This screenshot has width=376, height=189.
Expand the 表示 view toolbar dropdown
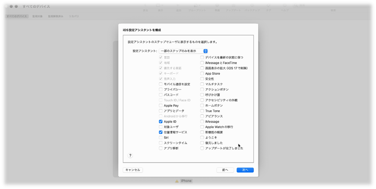pos(160,5)
